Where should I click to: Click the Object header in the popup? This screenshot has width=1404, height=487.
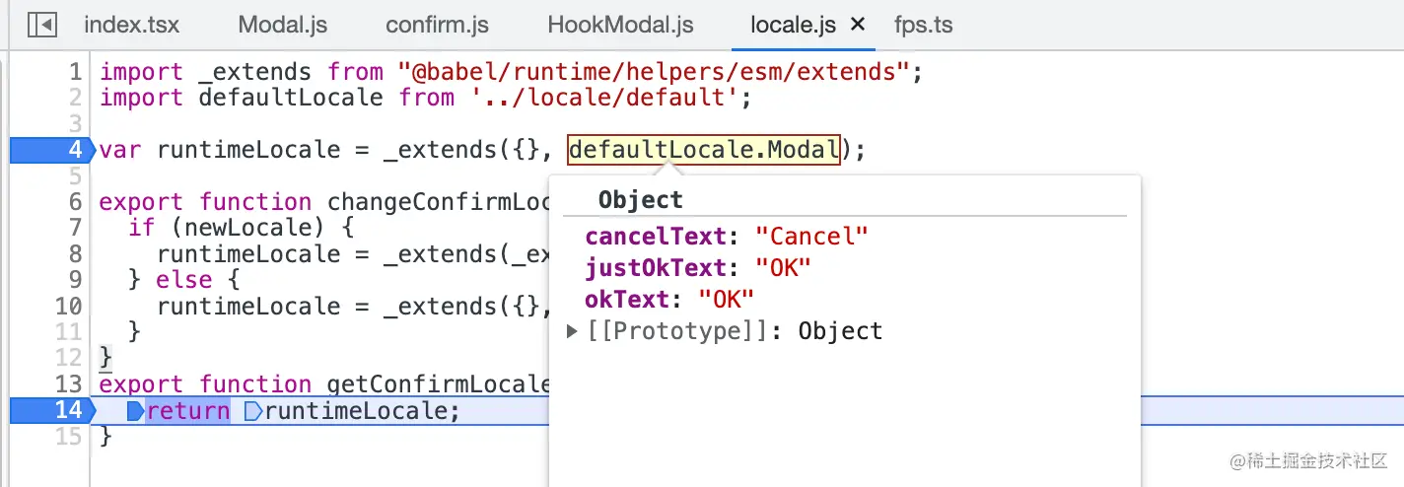pyautogui.click(x=641, y=200)
